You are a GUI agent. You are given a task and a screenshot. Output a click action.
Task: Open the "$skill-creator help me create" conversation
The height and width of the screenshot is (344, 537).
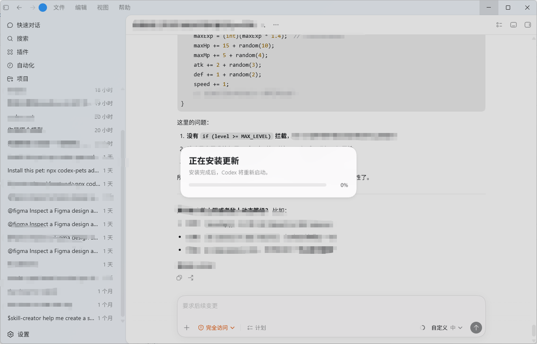[60, 318]
